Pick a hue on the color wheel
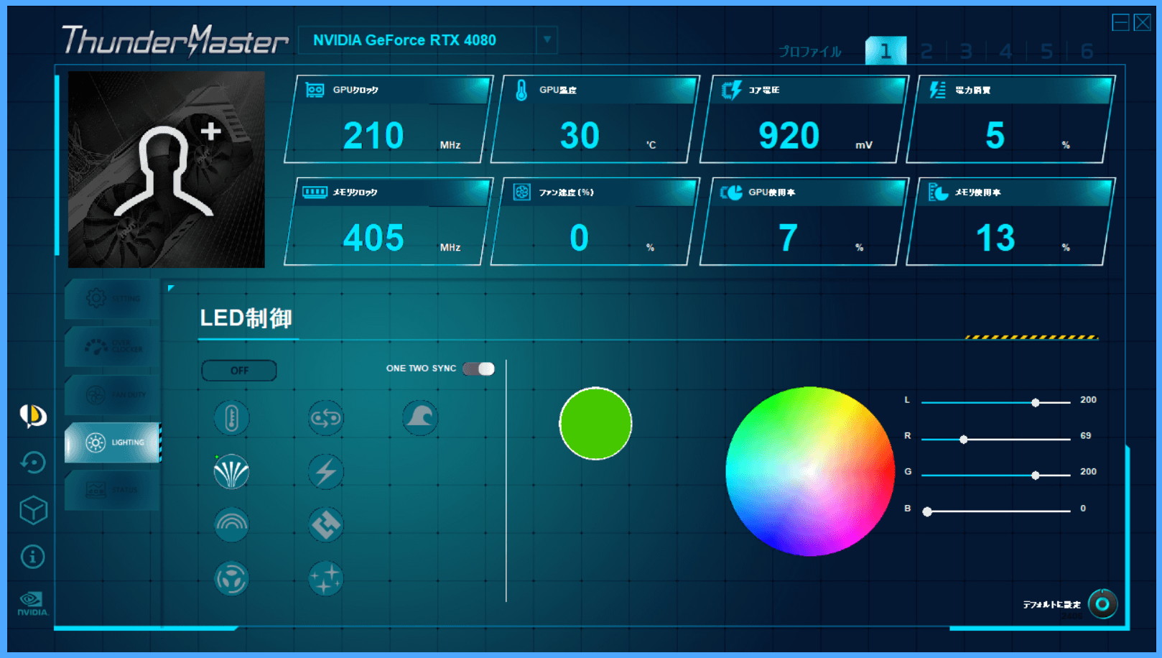The width and height of the screenshot is (1162, 658). click(x=809, y=471)
